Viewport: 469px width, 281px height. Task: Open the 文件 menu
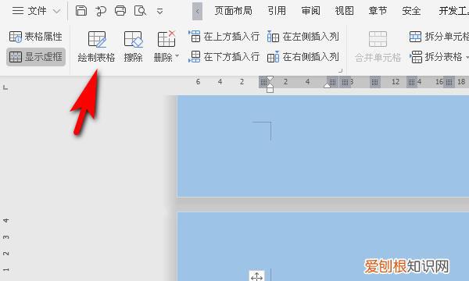tap(30, 11)
